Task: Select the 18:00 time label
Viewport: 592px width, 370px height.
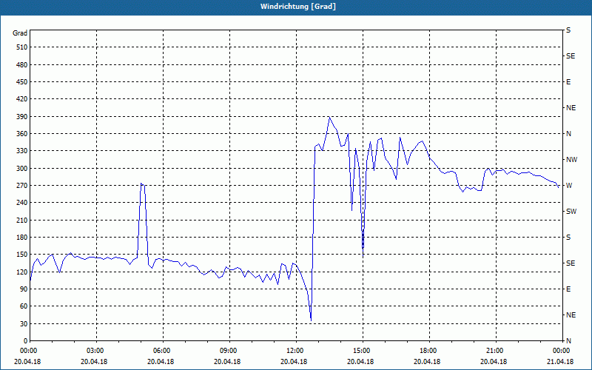Action: point(428,351)
